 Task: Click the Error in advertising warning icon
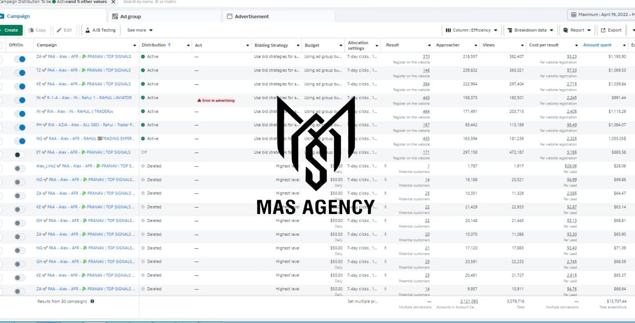(199, 100)
